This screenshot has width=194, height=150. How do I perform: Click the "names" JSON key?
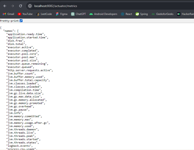click(9, 31)
